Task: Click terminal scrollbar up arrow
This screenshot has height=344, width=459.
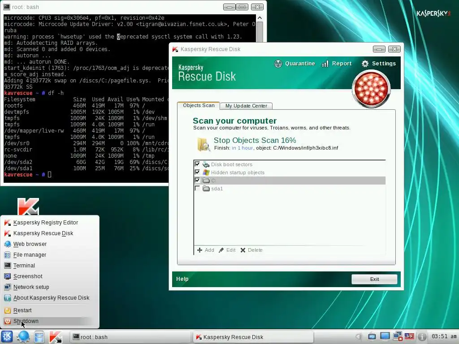Action: click(x=260, y=18)
